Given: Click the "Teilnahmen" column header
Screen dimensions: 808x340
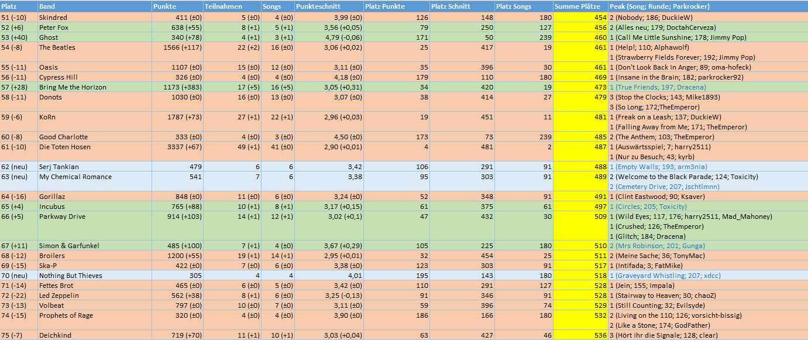Looking at the screenshot, I should click(232, 6).
